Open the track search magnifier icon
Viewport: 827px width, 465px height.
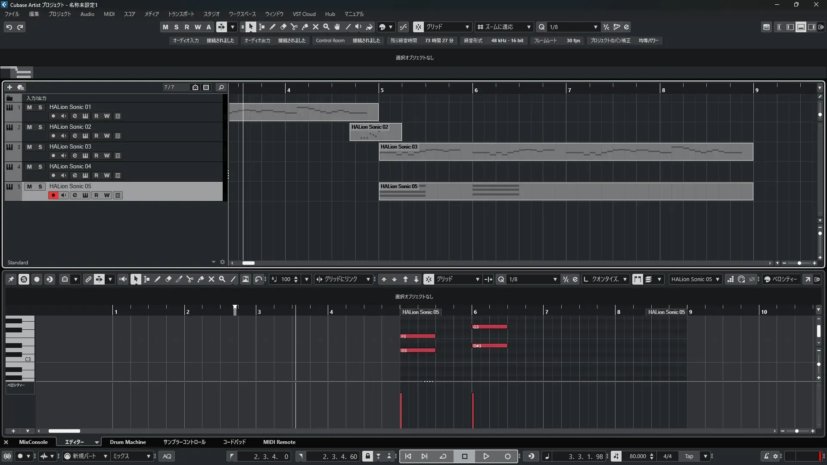pos(221,87)
